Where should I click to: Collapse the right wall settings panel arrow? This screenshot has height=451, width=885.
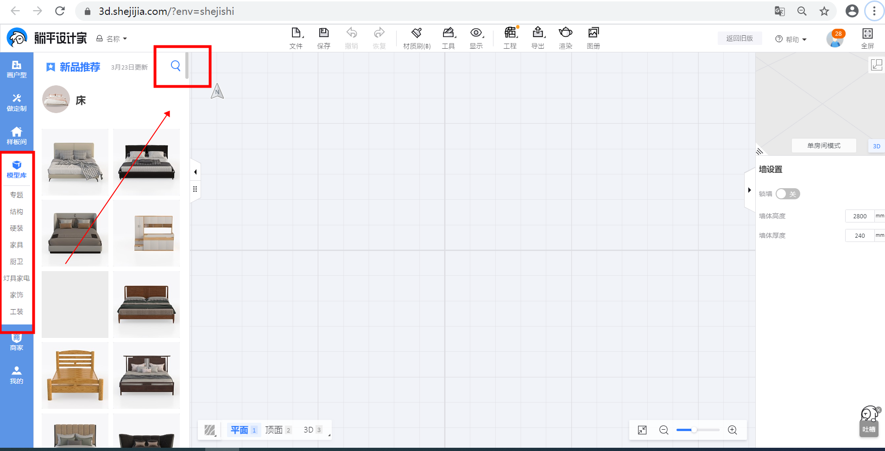(749, 190)
